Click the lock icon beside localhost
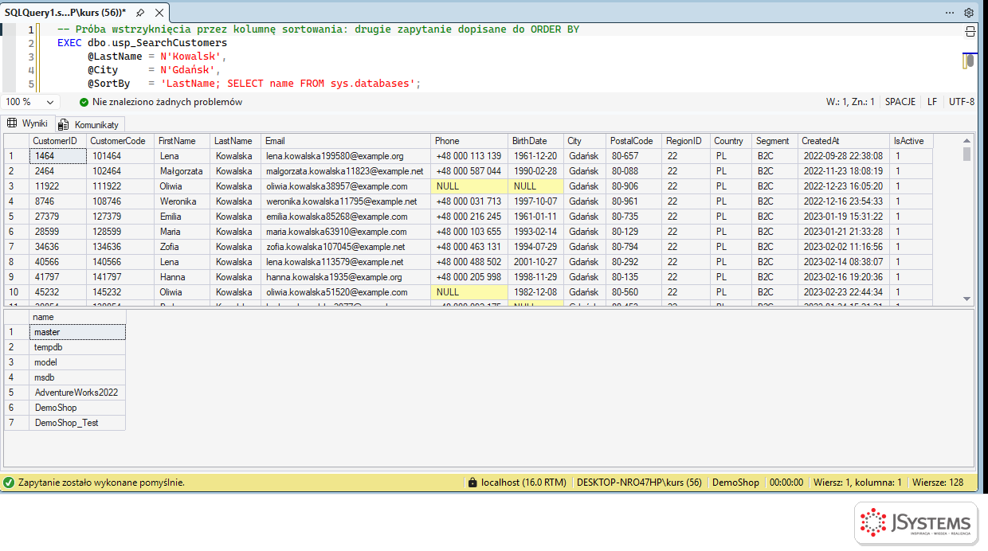This screenshot has height=551, width=988. 473,483
